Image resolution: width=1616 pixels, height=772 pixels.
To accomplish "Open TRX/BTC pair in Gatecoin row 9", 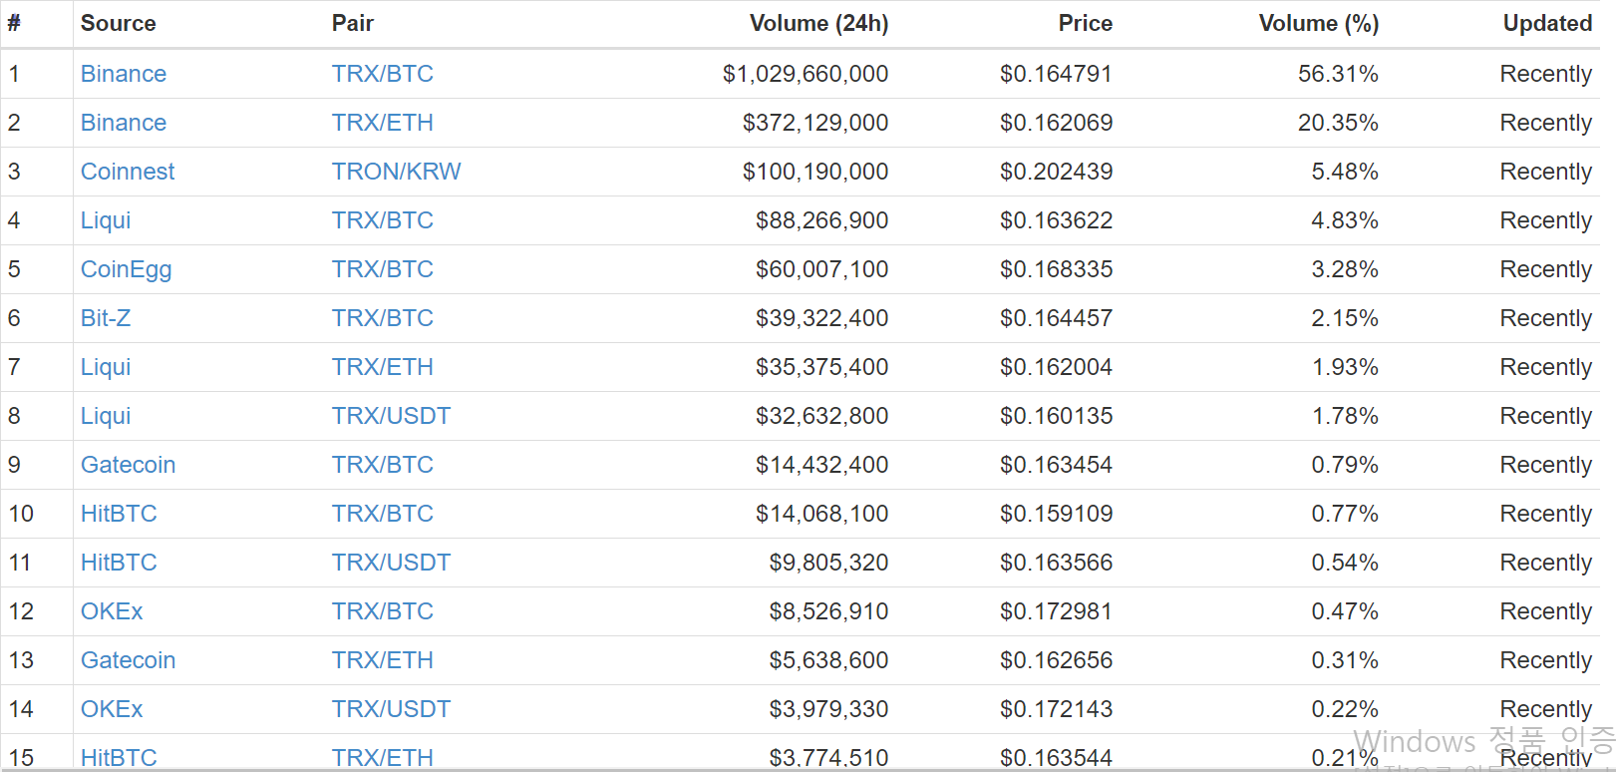I will (x=383, y=465).
